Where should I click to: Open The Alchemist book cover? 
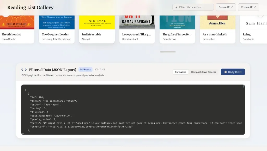pyautogui.click(x=17, y=22)
